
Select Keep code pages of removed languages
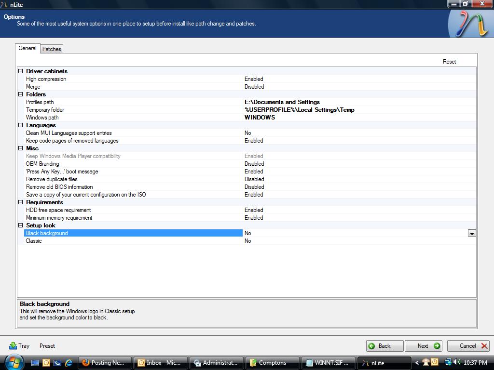pyautogui.click(x=250, y=141)
